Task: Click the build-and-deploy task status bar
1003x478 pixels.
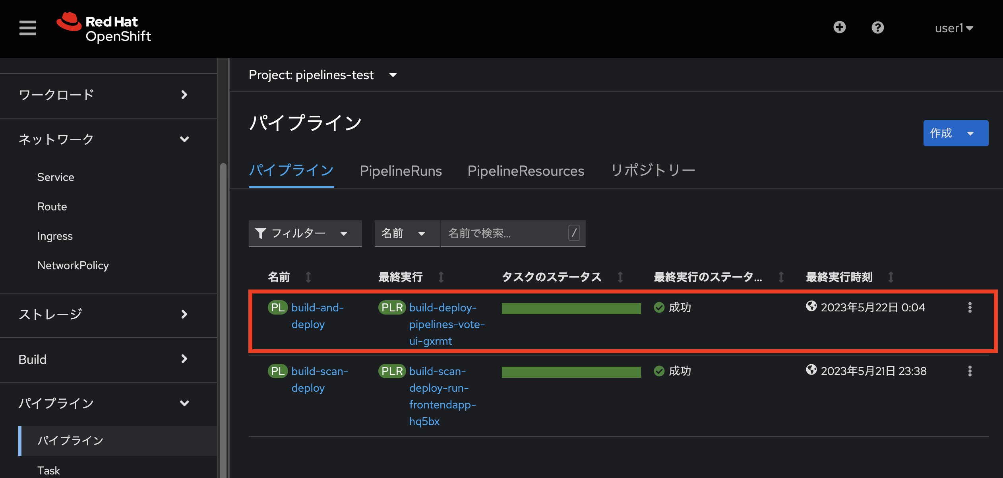Action: point(571,309)
